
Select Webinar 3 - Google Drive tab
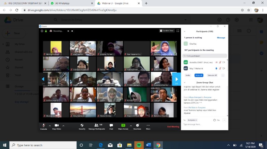point(118,3)
